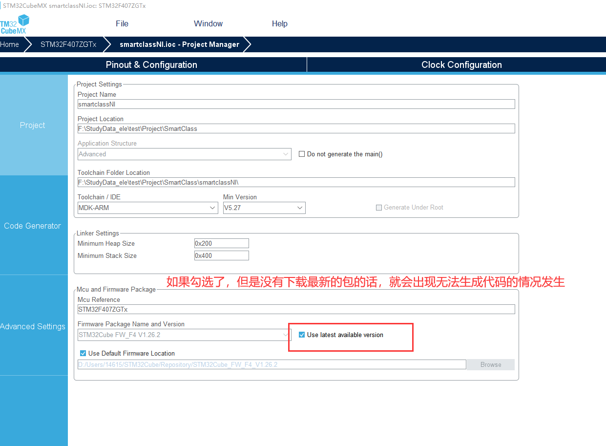Click the Project Name input field

coord(296,104)
